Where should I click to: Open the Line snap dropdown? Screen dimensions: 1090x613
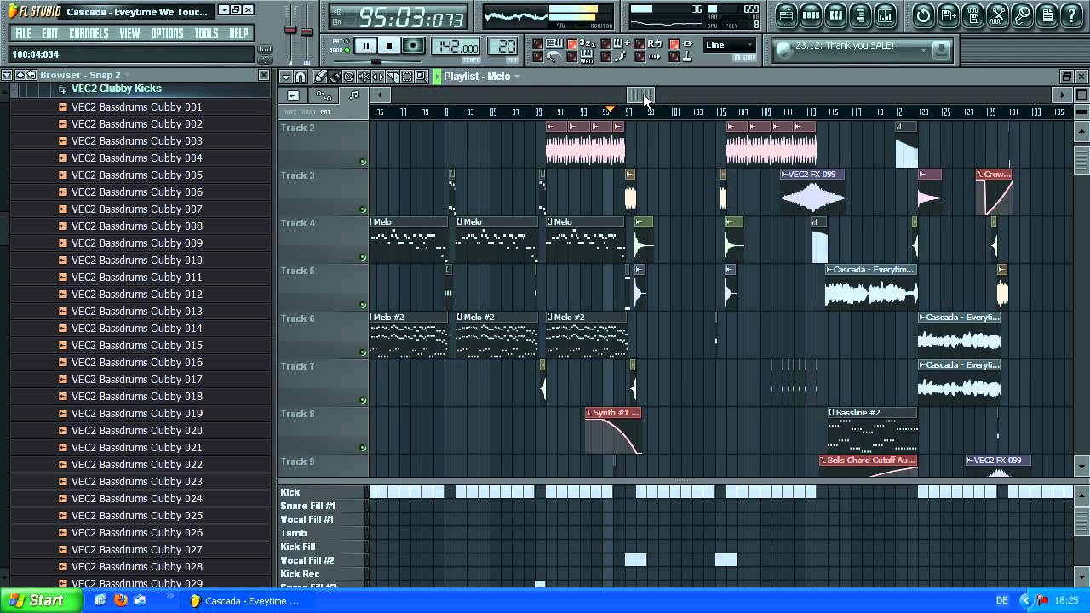tap(730, 45)
